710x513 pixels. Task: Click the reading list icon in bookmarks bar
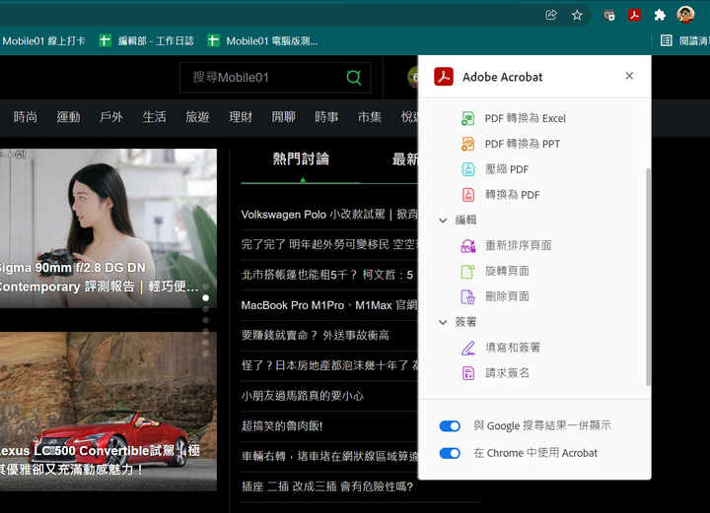coord(666,40)
